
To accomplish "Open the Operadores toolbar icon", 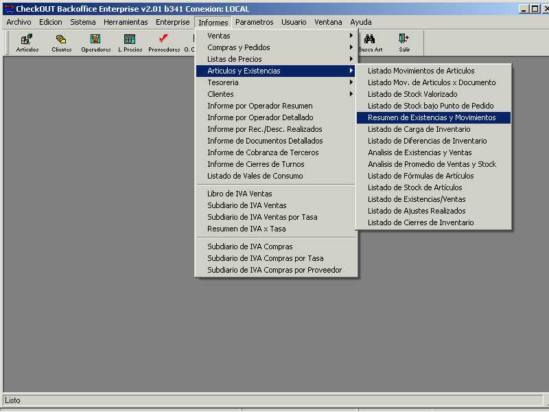I will (x=95, y=43).
